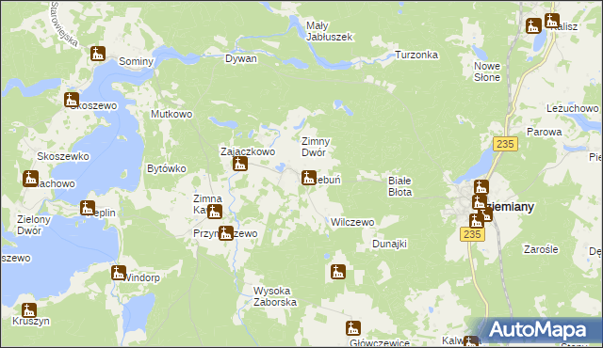This screenshot has height=348, width=603.
Task: Select the Kruszyn label
Action: click(x=31, y=321)
